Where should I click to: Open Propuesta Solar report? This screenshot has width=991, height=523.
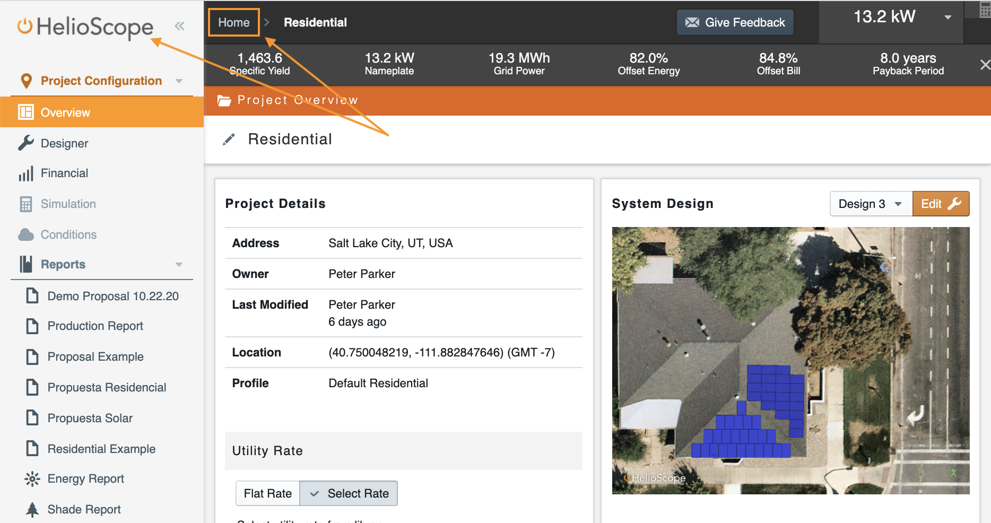pos(90,419)
